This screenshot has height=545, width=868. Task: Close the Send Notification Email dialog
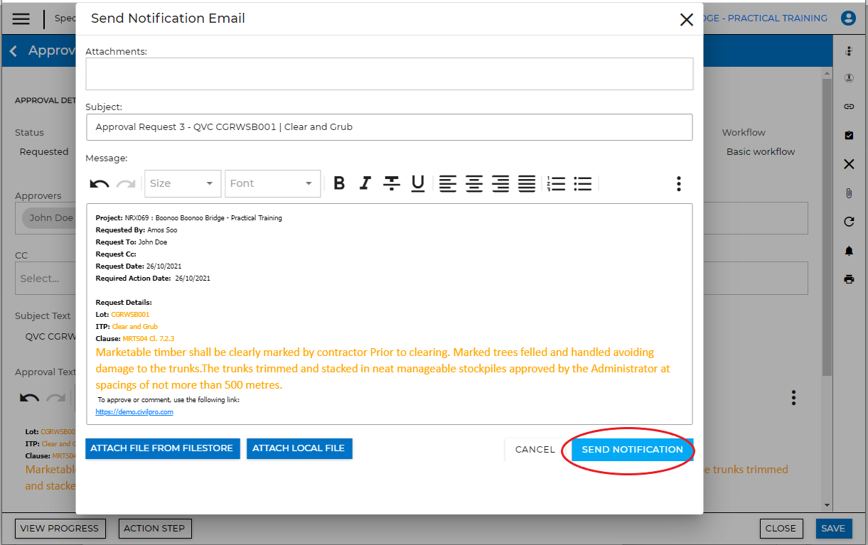point(686,20)
